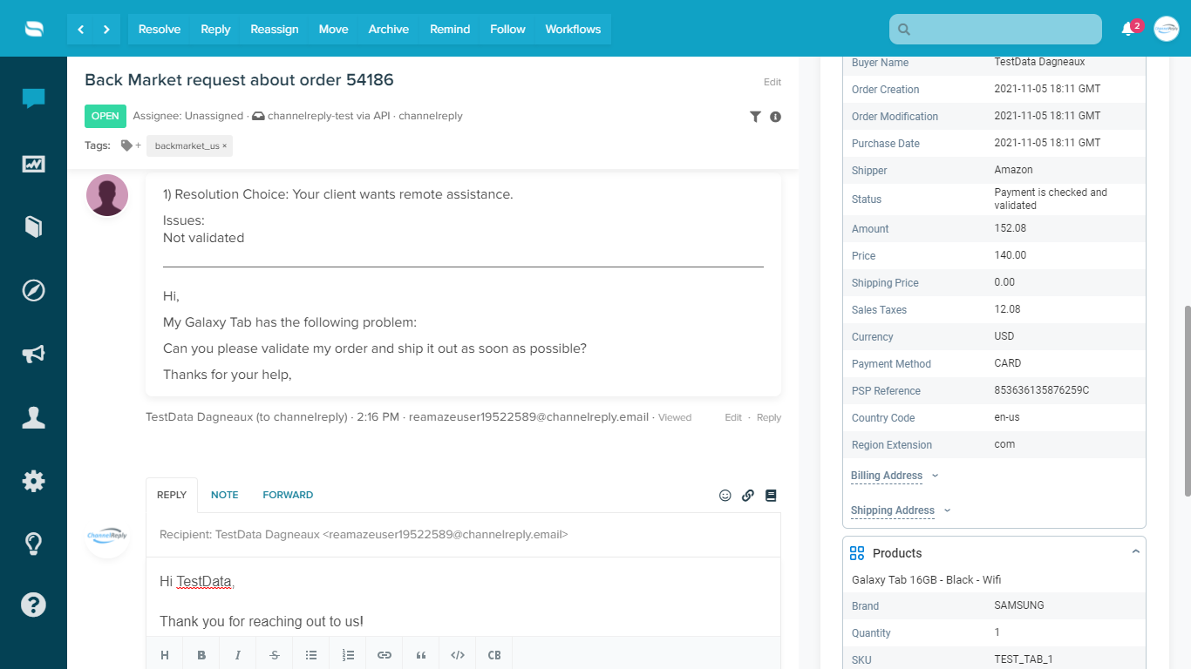Switch to the Forward tab

[288, 495]
